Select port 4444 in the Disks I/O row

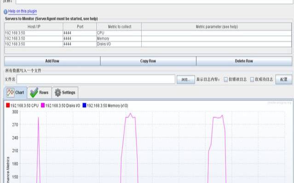click(80, 44)
